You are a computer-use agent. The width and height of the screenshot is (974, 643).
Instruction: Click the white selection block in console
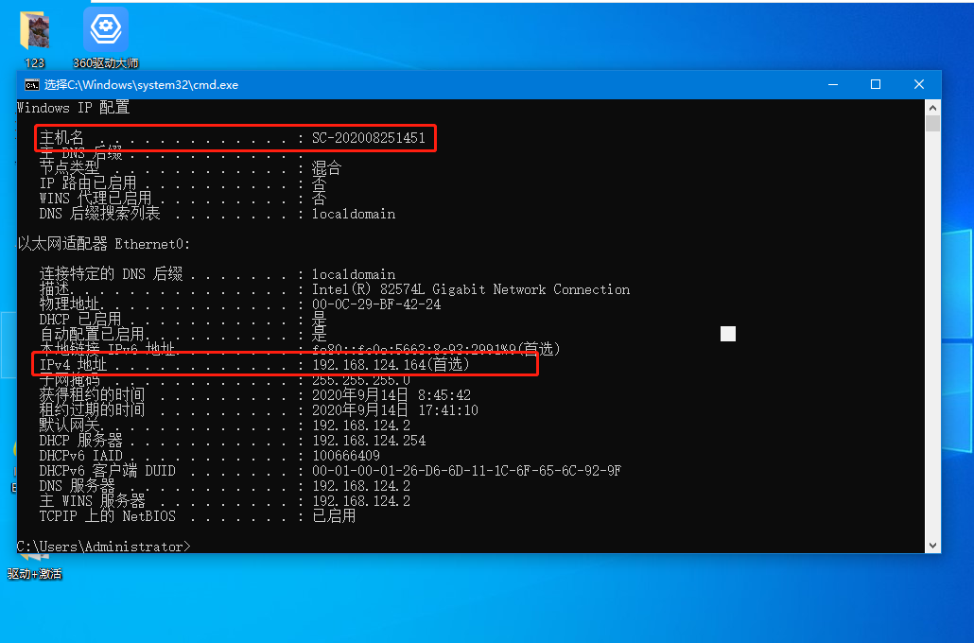pos(727,333)
